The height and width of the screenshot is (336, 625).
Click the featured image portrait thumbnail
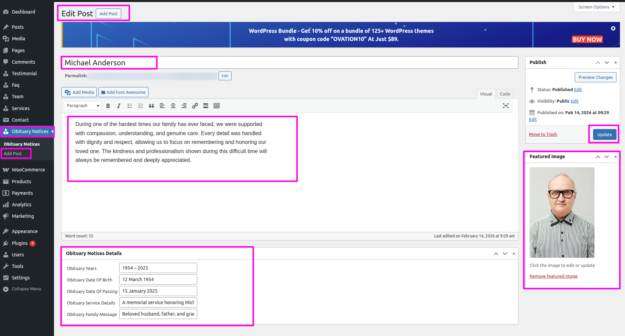point(562,212)
